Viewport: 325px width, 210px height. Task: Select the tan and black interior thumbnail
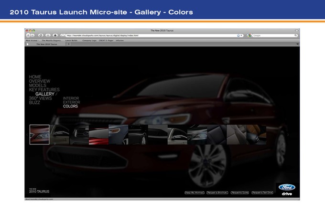point(256,134)
